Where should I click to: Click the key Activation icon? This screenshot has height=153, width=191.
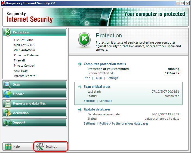[8, 113]
